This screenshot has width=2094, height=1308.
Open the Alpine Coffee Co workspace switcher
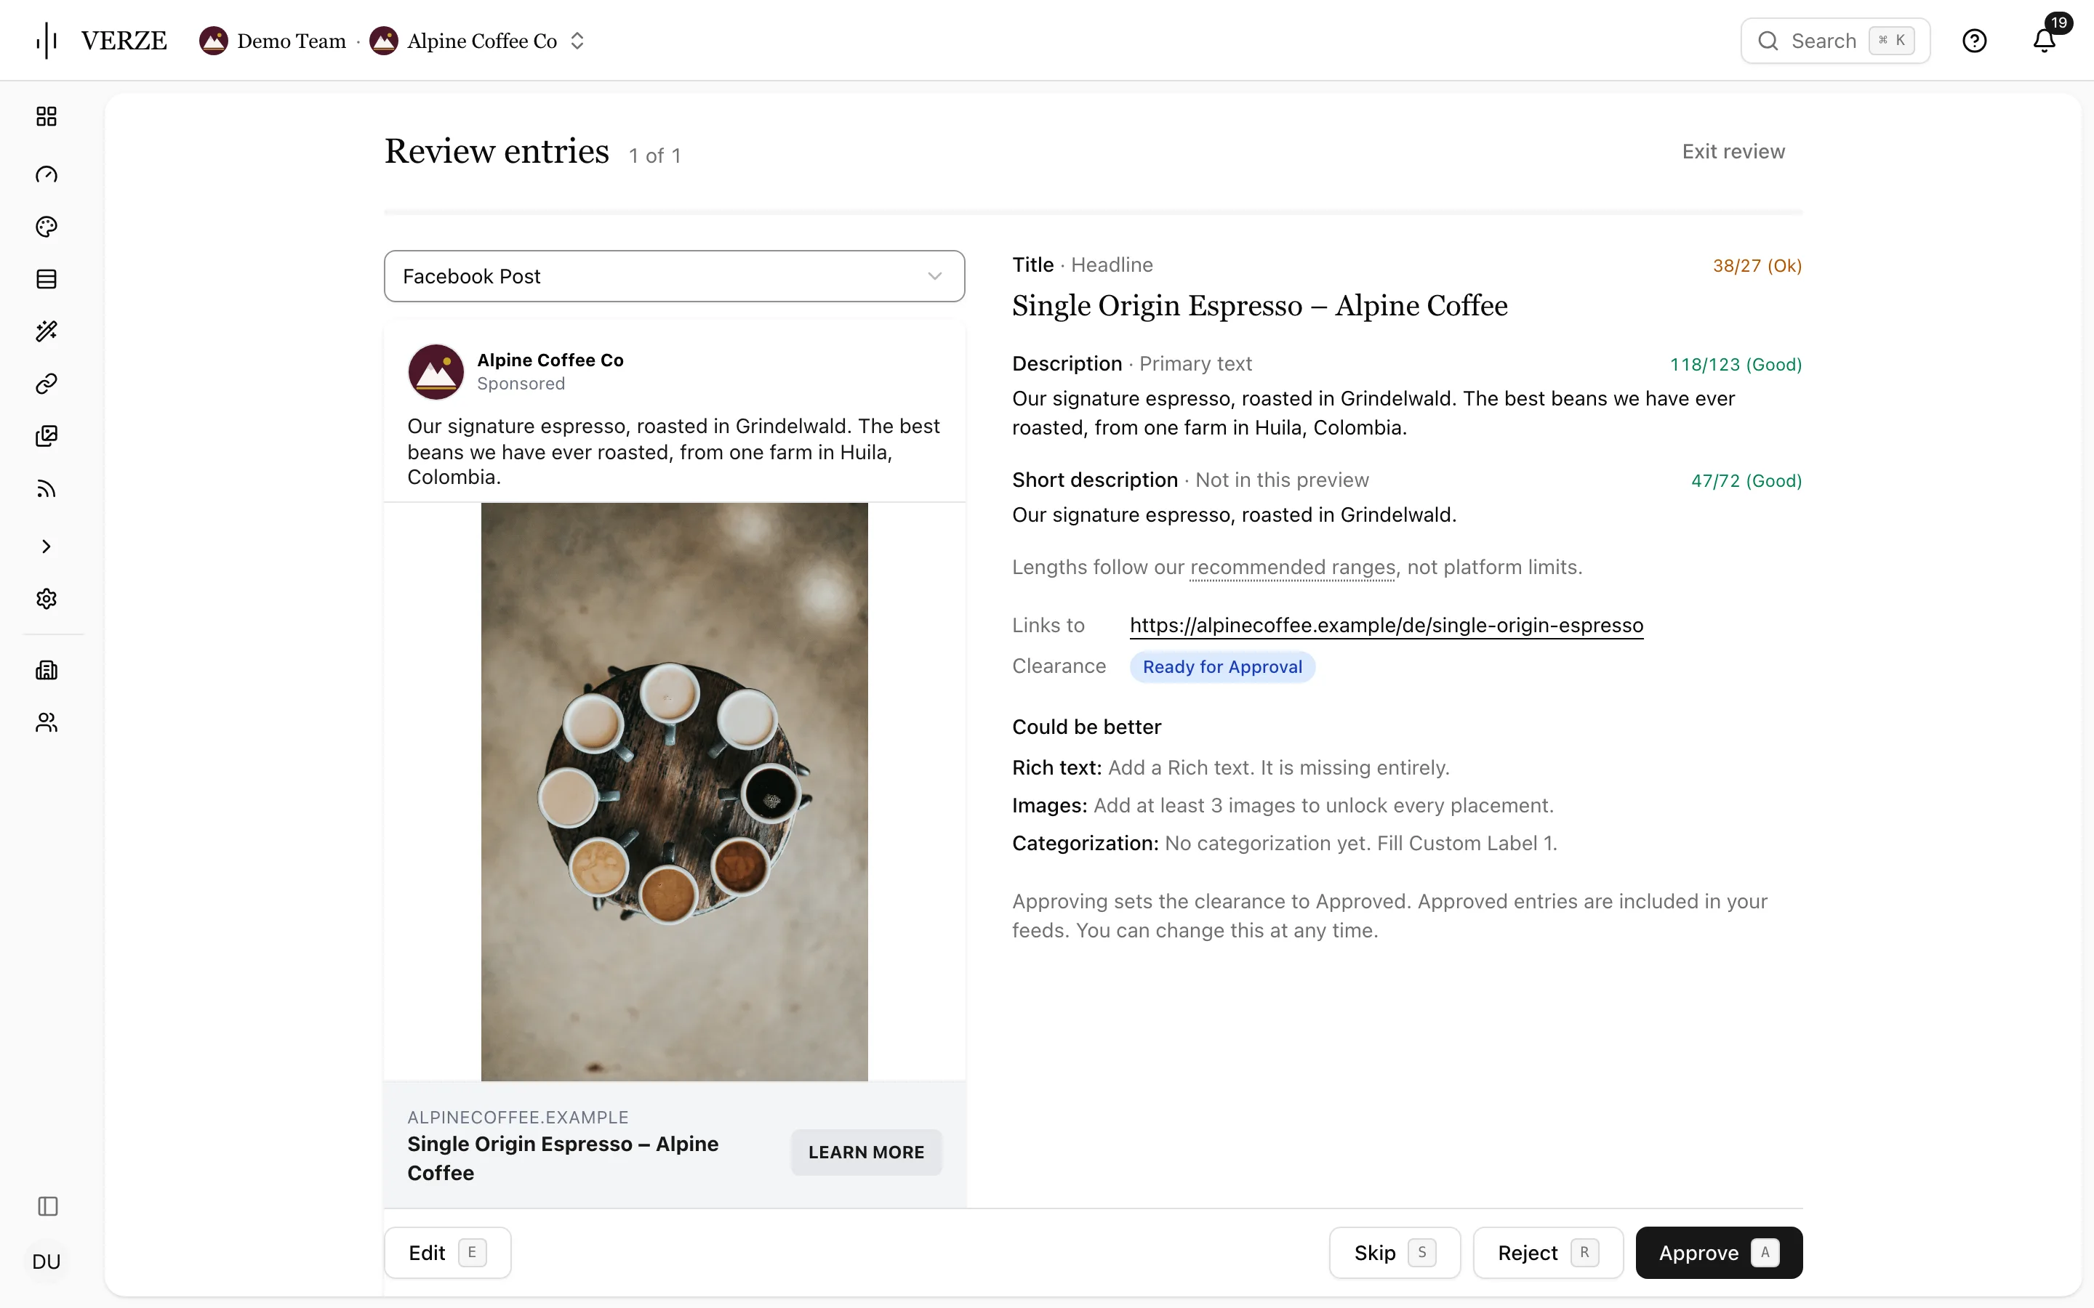click(x=478, y=41)
